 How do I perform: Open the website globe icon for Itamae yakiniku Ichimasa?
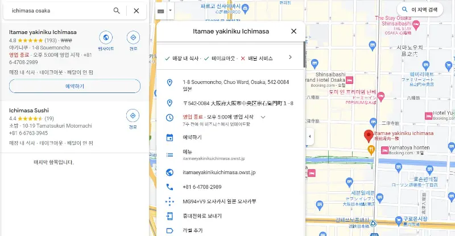tap(106, 37)
